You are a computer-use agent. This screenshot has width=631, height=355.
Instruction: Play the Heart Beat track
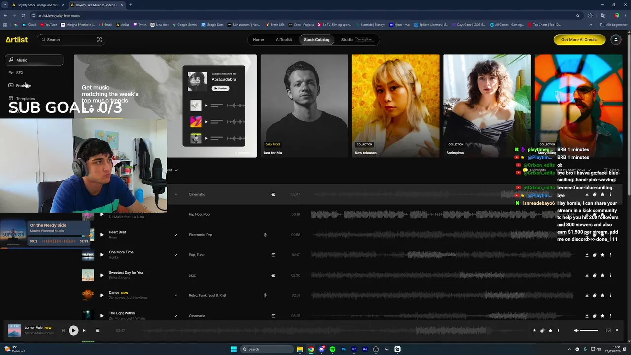(x=102, y=235)
